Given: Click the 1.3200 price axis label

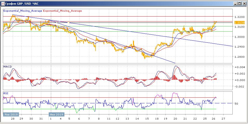Looking at the screenshot, I should 239,17.
